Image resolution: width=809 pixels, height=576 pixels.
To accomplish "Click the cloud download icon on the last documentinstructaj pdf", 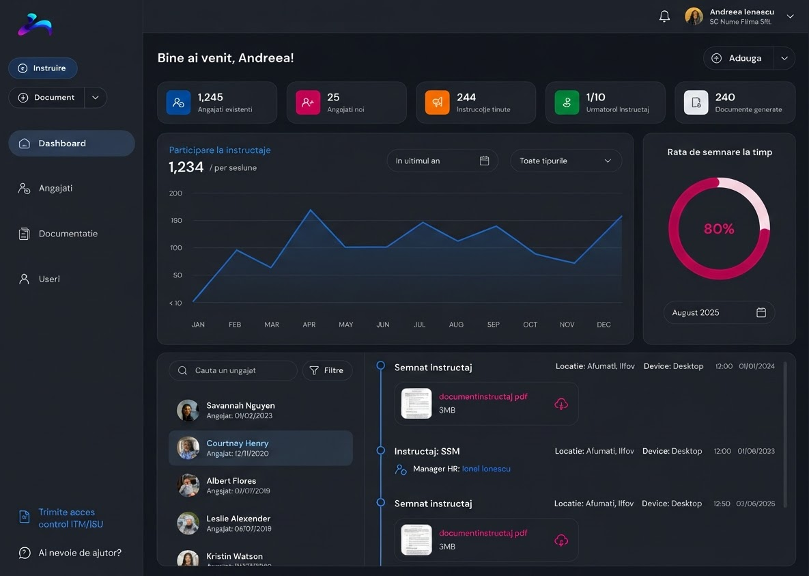I will tap(561, 540).
